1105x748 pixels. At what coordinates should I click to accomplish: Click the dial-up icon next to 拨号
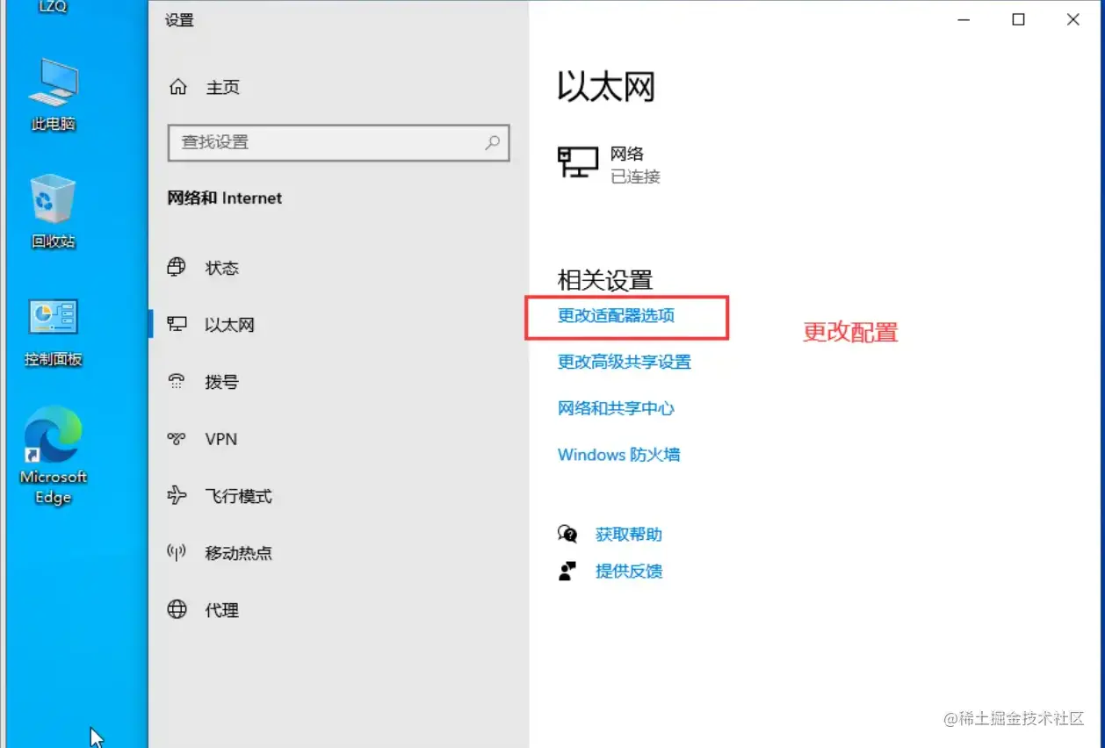point(177,382)
